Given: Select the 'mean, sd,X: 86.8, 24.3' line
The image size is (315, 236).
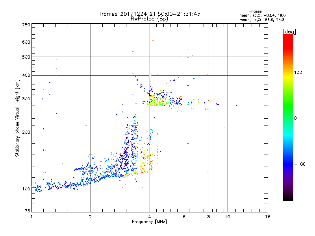Looking at the screenshot, I should [262, 20].
